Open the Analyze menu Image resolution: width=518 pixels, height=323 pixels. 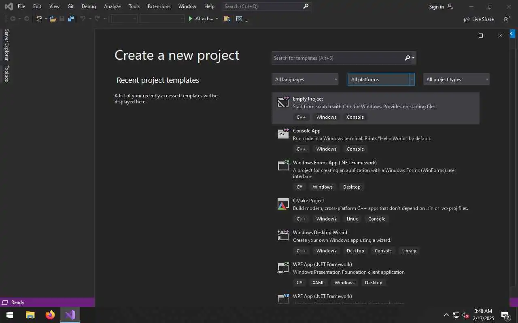point(112,6)
